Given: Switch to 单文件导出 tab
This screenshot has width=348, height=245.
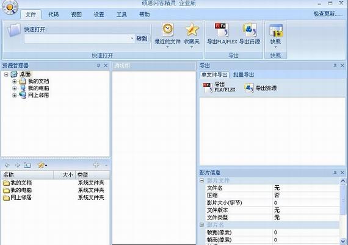Looking at the screenshot, I should 214,74.
